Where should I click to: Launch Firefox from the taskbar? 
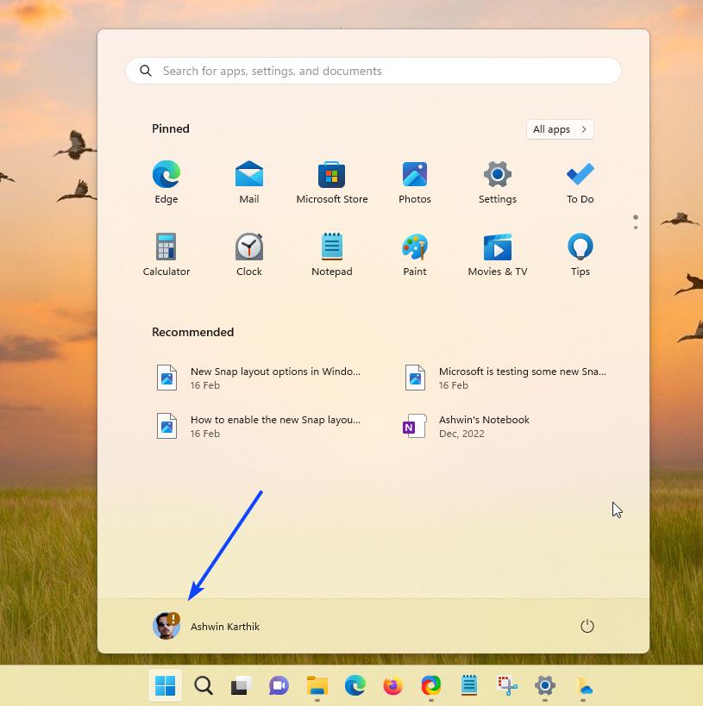tap(393, 685)
